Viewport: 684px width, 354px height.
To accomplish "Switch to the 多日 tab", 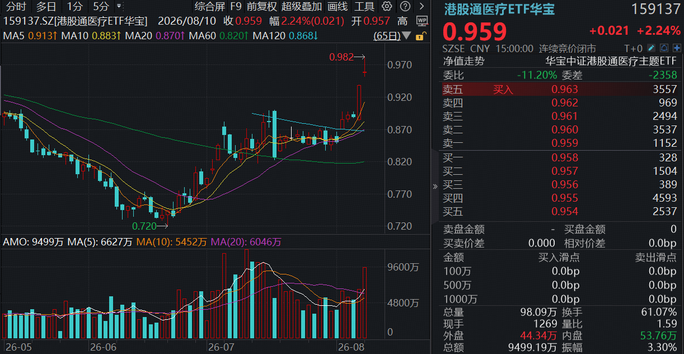I will [x=46, y=7].
